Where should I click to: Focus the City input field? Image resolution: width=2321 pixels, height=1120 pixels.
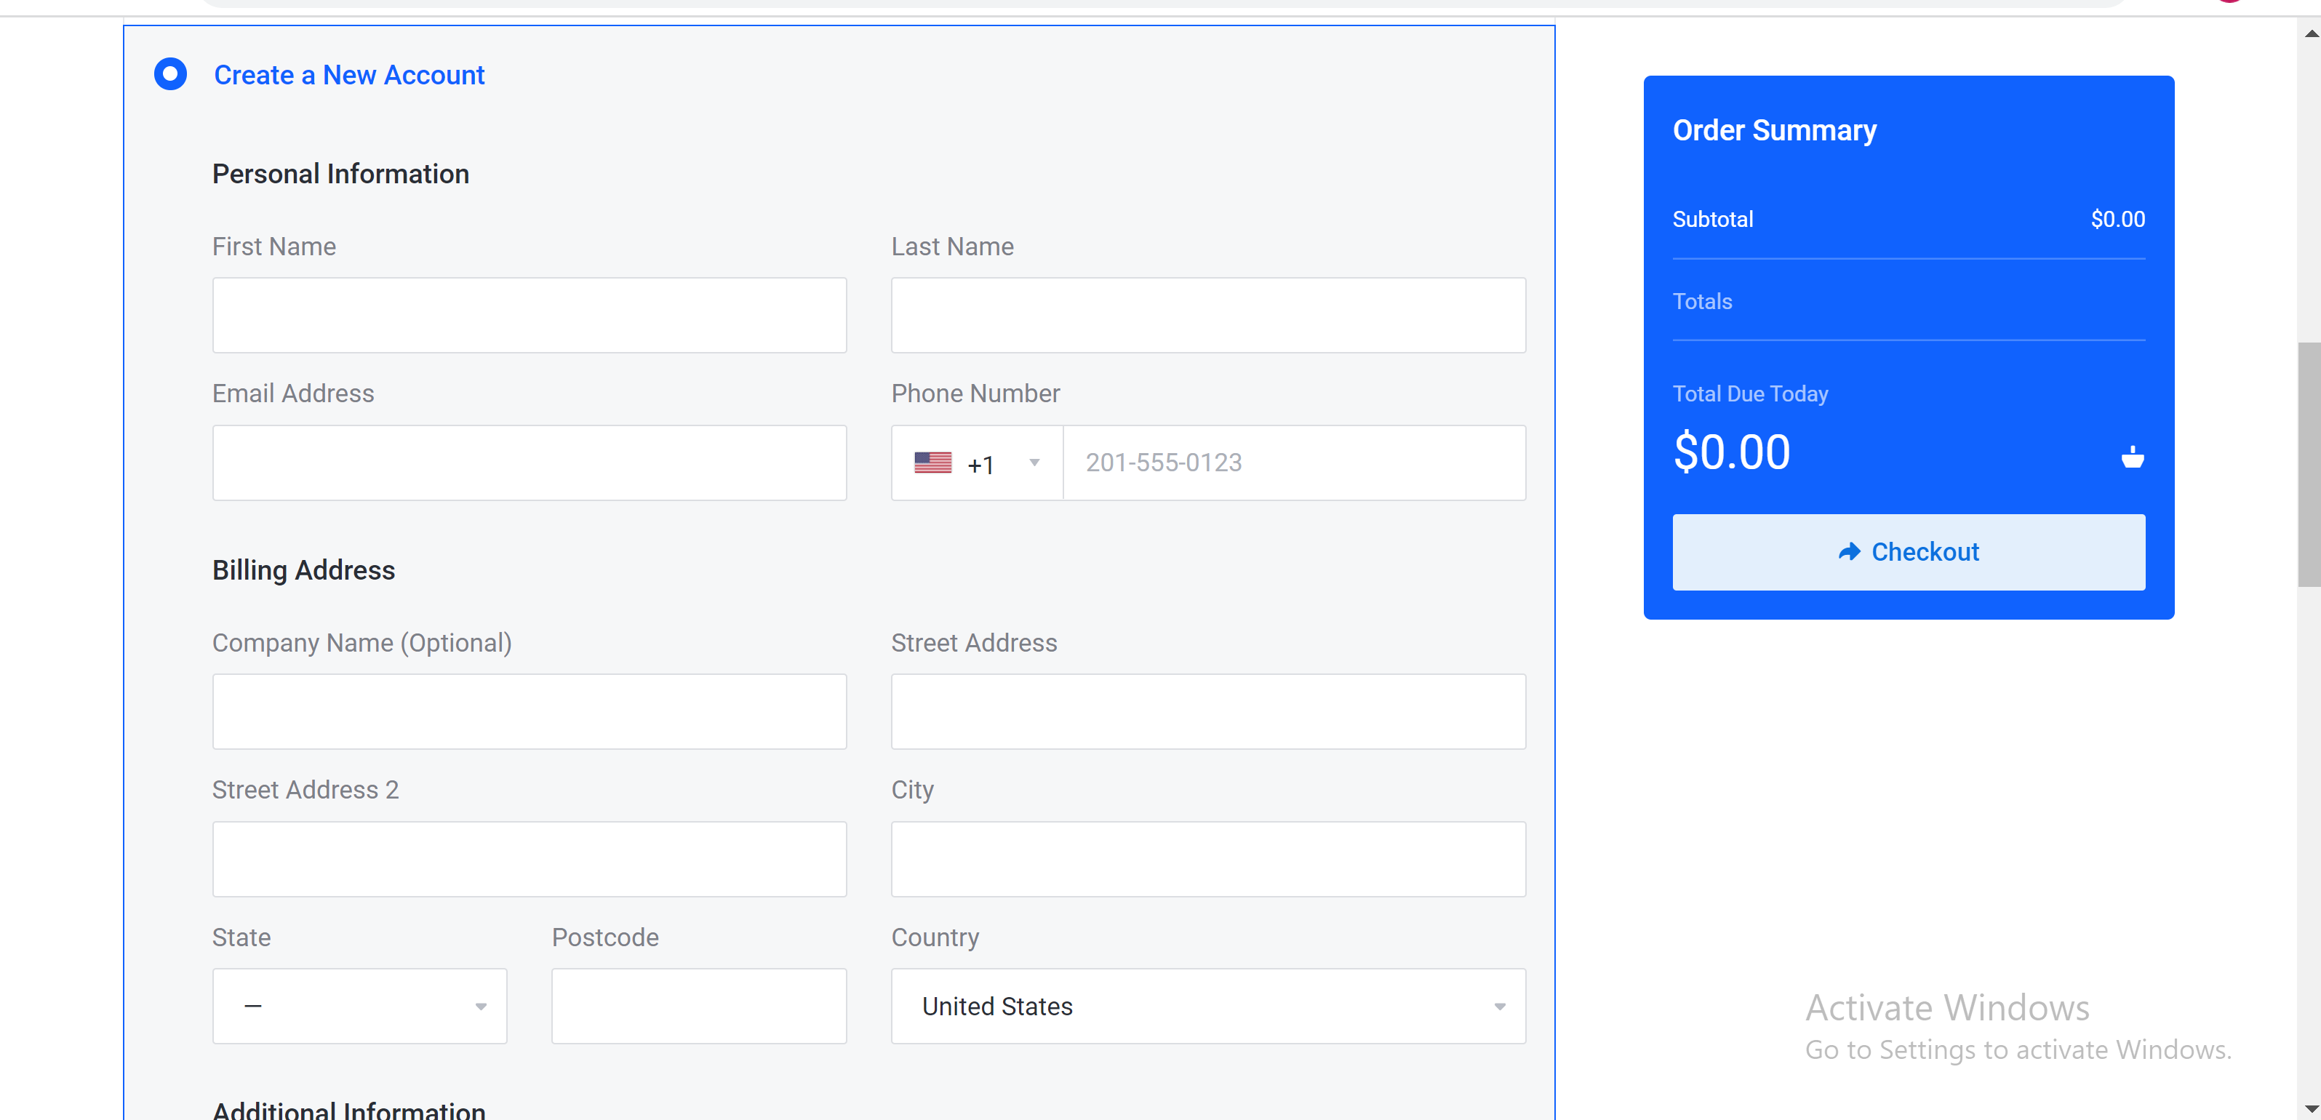point(1207,859)
